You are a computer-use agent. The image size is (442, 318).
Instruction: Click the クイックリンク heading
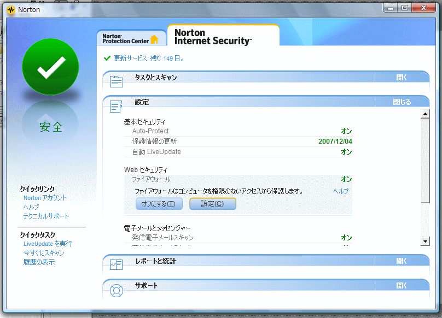(37, 189)
